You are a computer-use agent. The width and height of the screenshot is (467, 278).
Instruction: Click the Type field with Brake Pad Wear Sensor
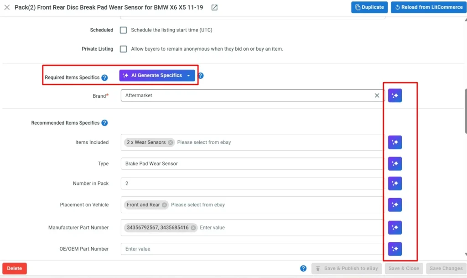point(253,163)
